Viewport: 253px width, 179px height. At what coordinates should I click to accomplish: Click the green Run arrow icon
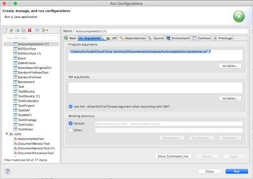point(239,16)
